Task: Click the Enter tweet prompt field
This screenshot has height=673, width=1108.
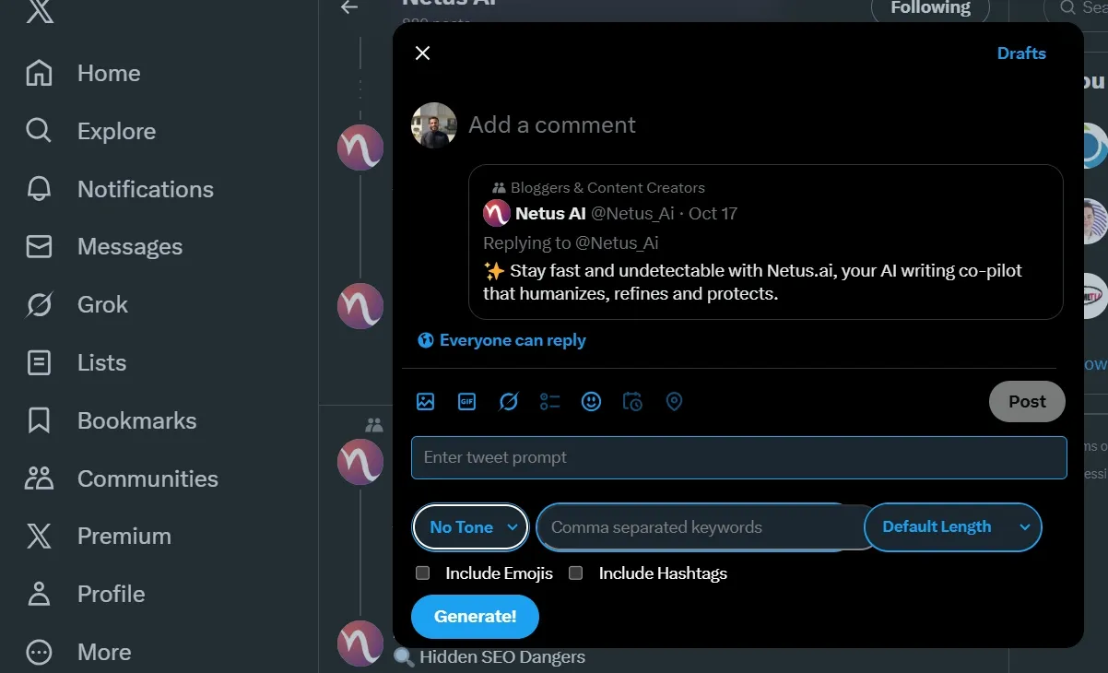Action: point(737,457)
